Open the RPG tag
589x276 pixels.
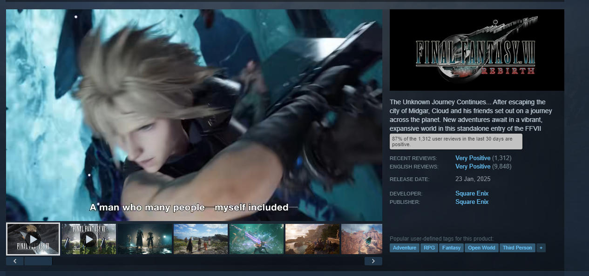click(x=429, y=248)
